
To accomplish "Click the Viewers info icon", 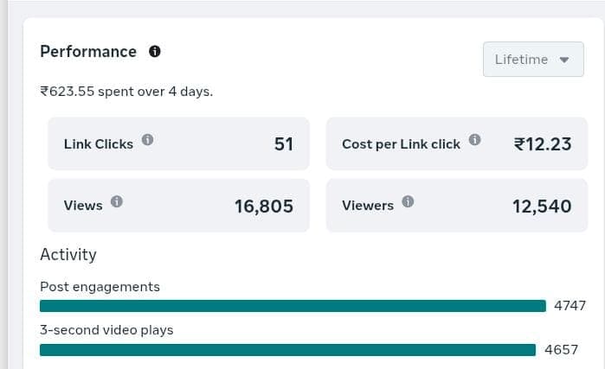I will [408, 201].
